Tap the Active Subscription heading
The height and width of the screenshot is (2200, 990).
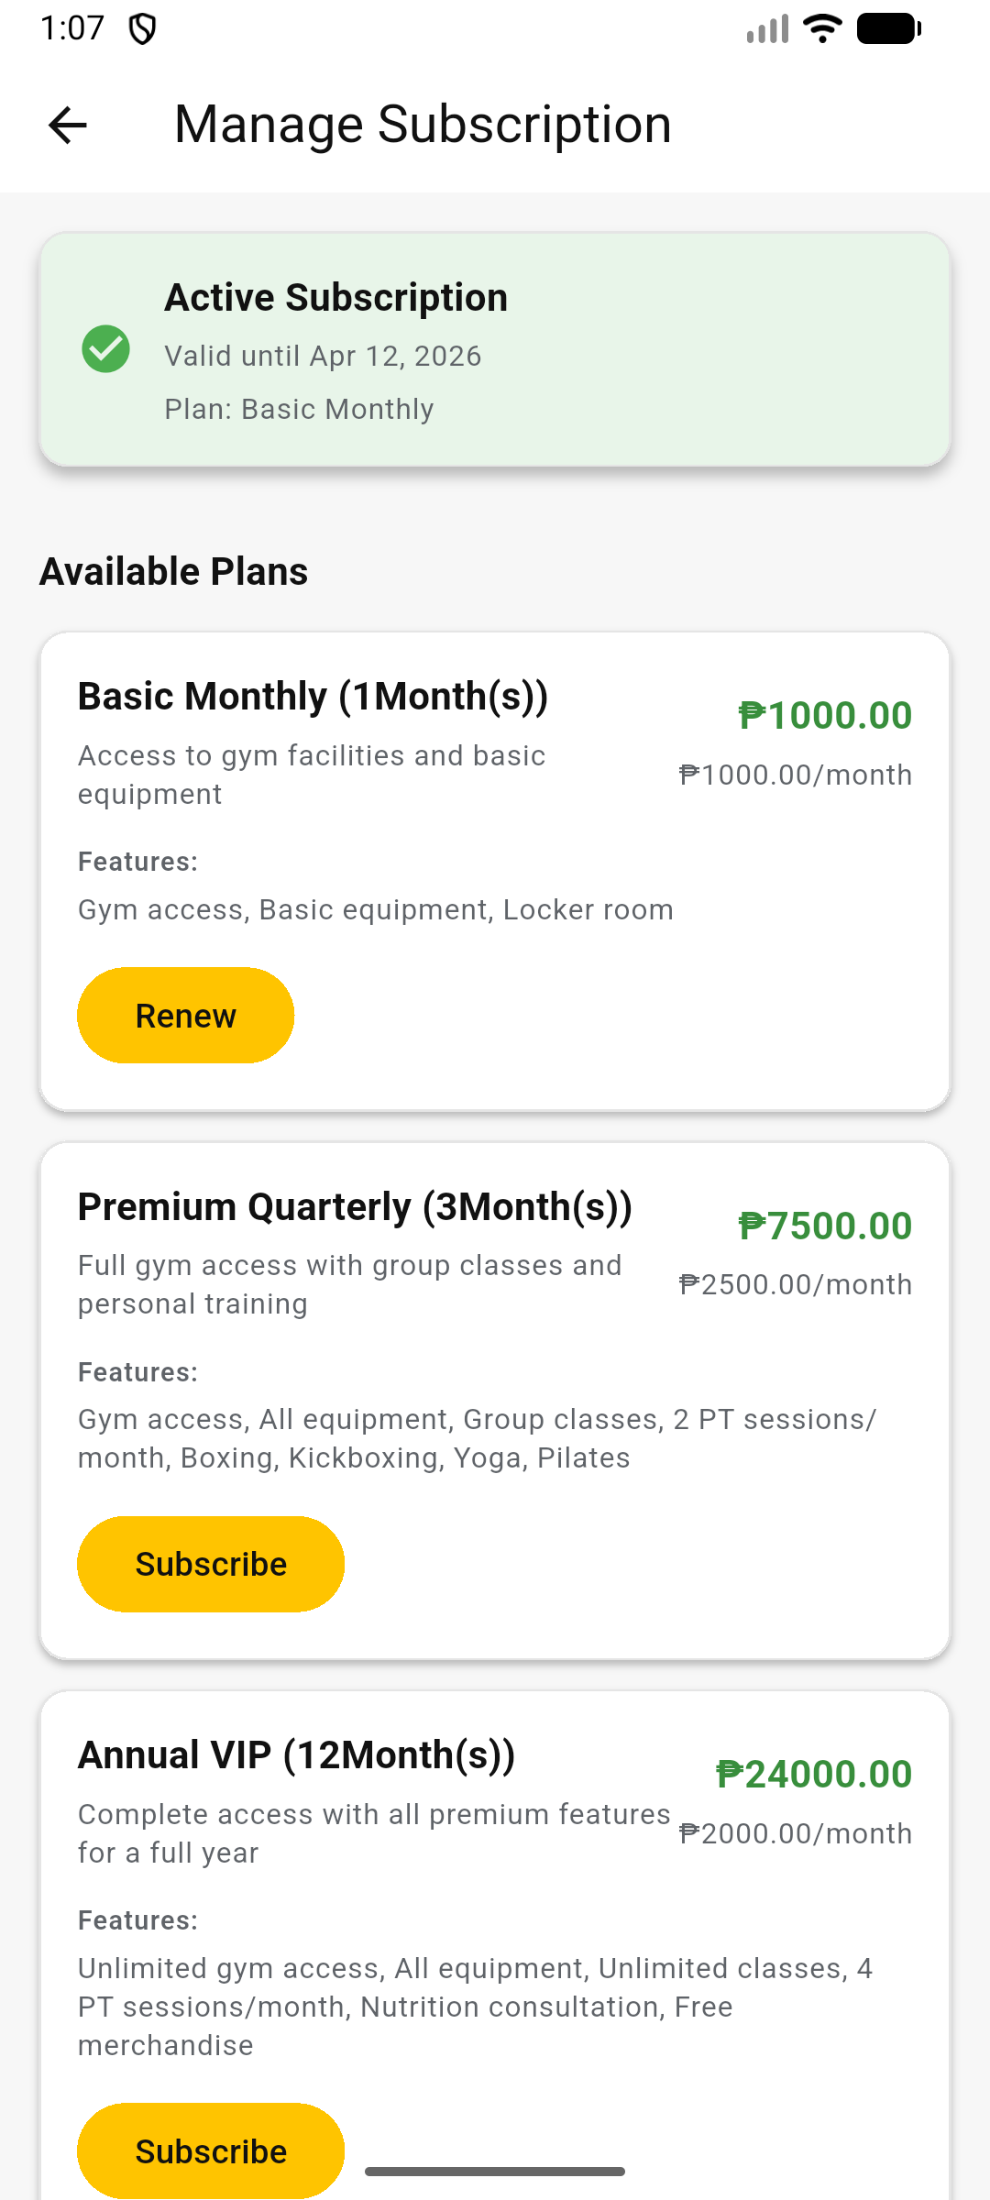pos(335,298)
